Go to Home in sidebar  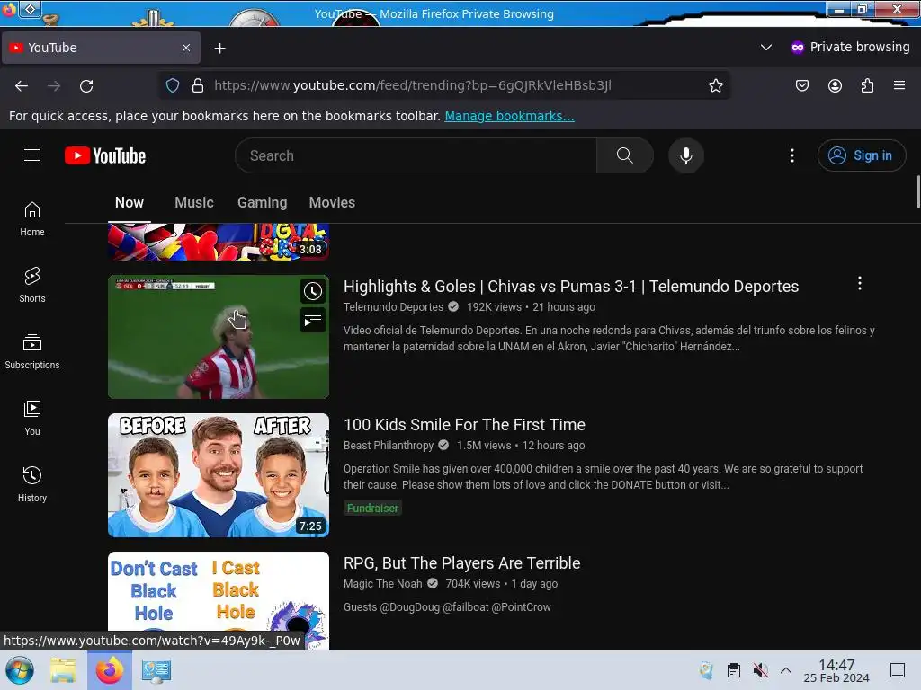pos(32,219)
